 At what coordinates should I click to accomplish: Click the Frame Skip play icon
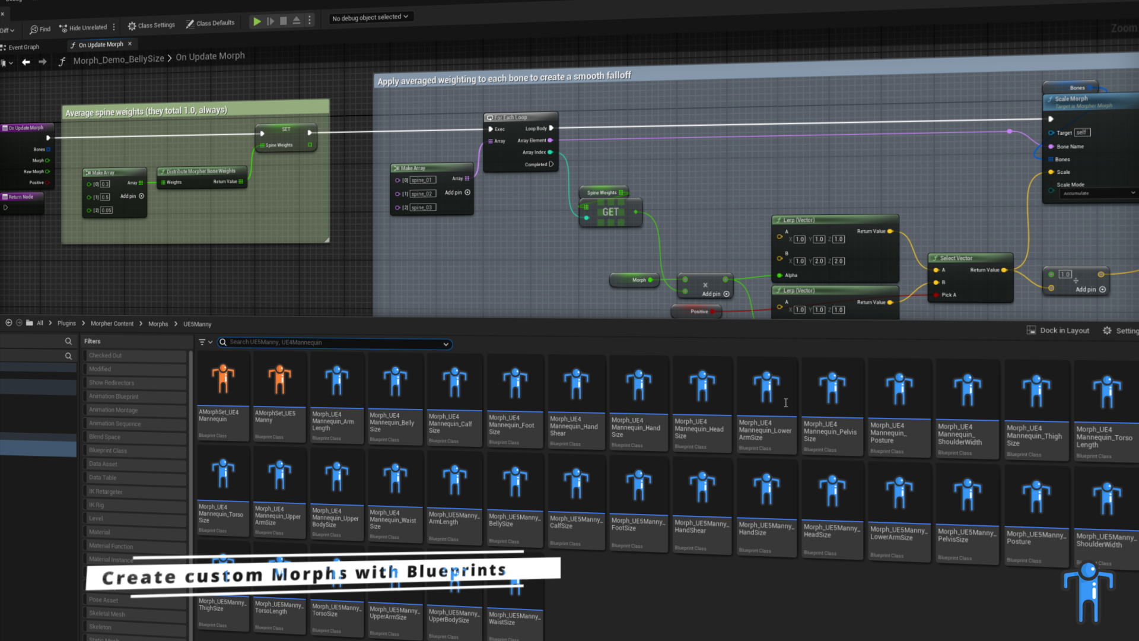point(271,21)
